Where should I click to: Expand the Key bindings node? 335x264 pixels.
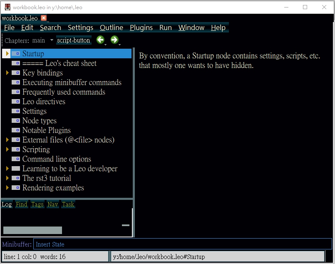coord(7,73)
